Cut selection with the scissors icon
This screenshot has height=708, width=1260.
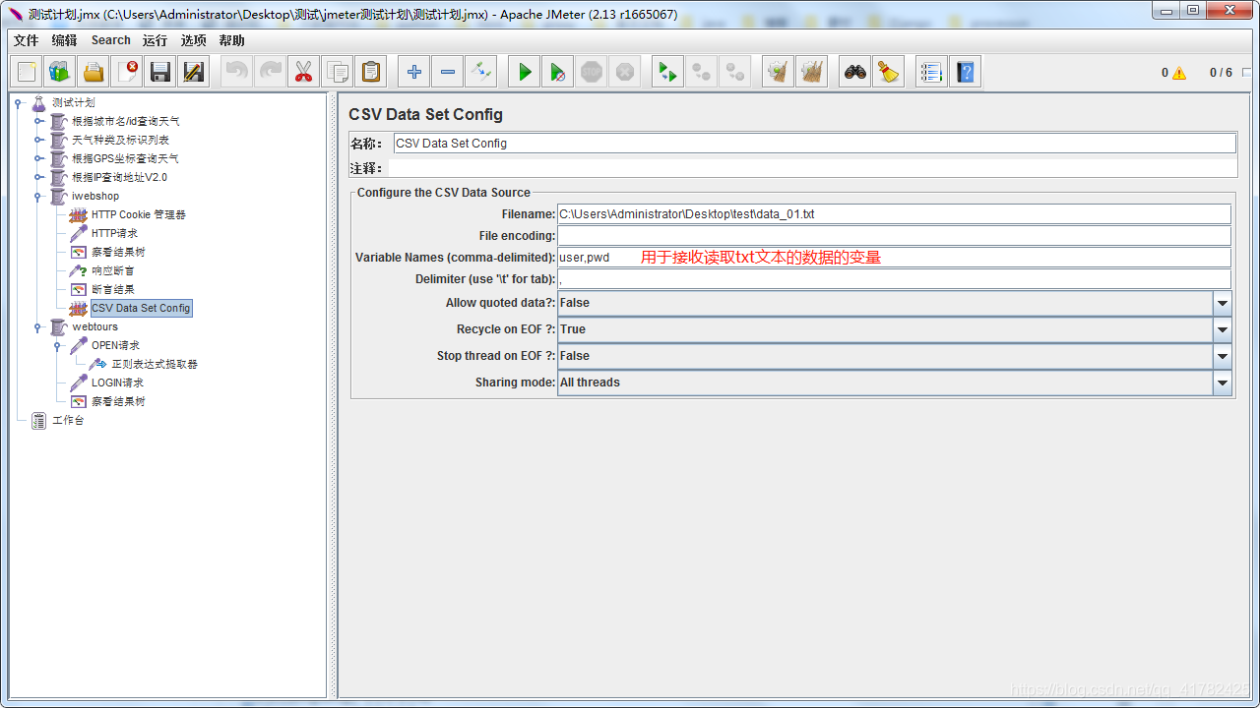304,72
